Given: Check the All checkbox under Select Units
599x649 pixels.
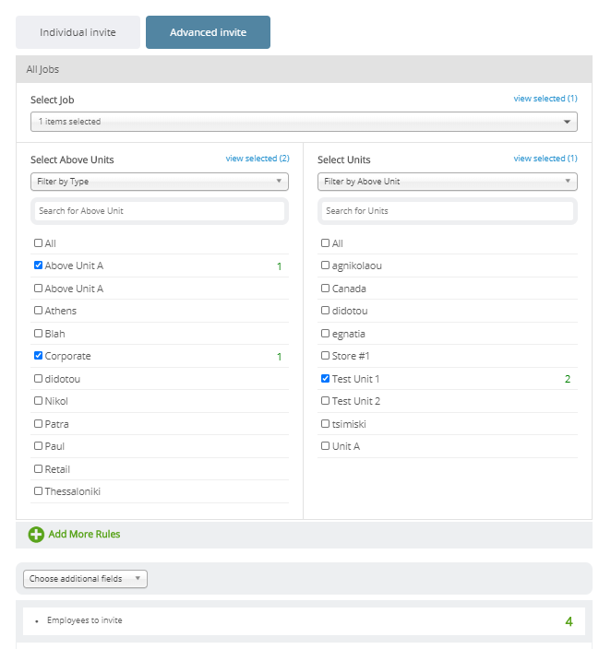Looking at the screenshot, I should [x=326, y=243].
